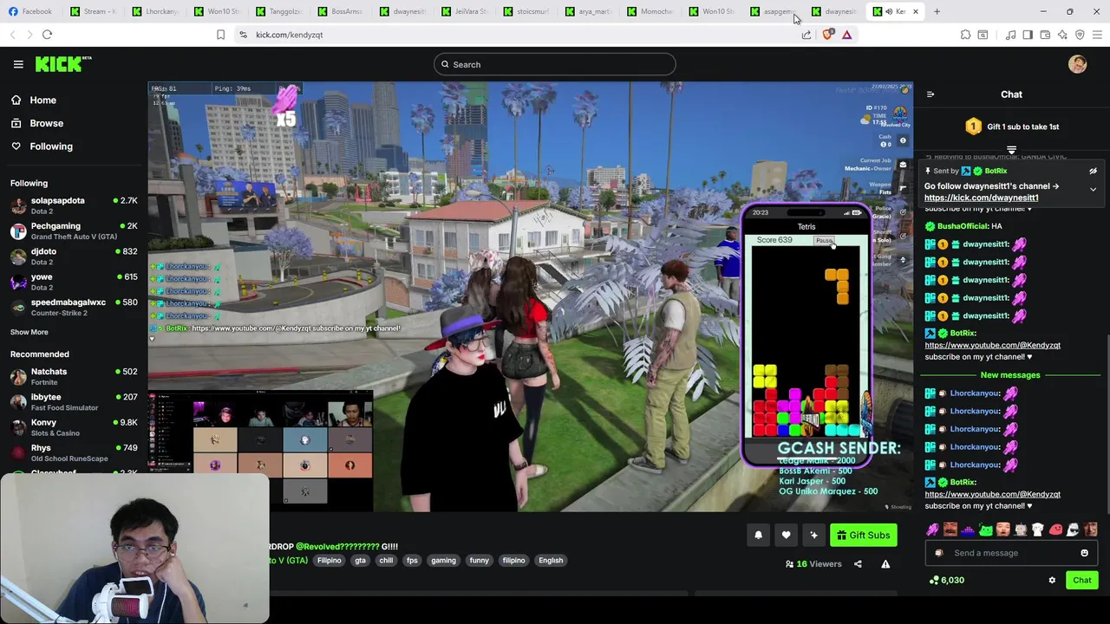Open Rhys recommended channel
Image resolution: width=1110 pixels, height=624 pixels.
coord(74,452)
